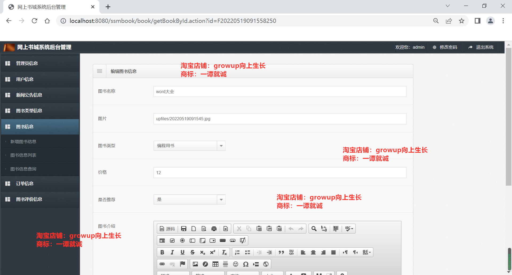Click the 价格 input field showing 12
This screenshot has height=275, width=512.
280,173
